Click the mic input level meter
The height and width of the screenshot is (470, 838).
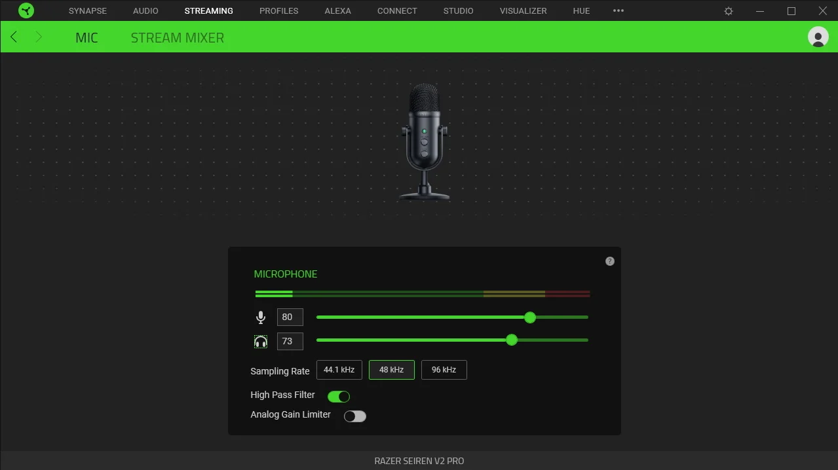tap(423, 294)
